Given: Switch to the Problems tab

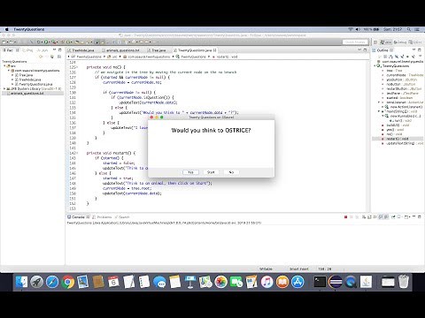Looking at the screenshot, I should [103, 217].
